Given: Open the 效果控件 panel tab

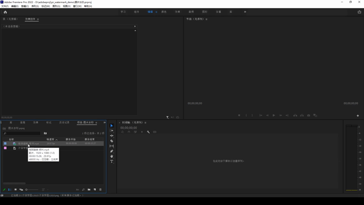Looking at the screenshot, I should [x=30, y=19].
